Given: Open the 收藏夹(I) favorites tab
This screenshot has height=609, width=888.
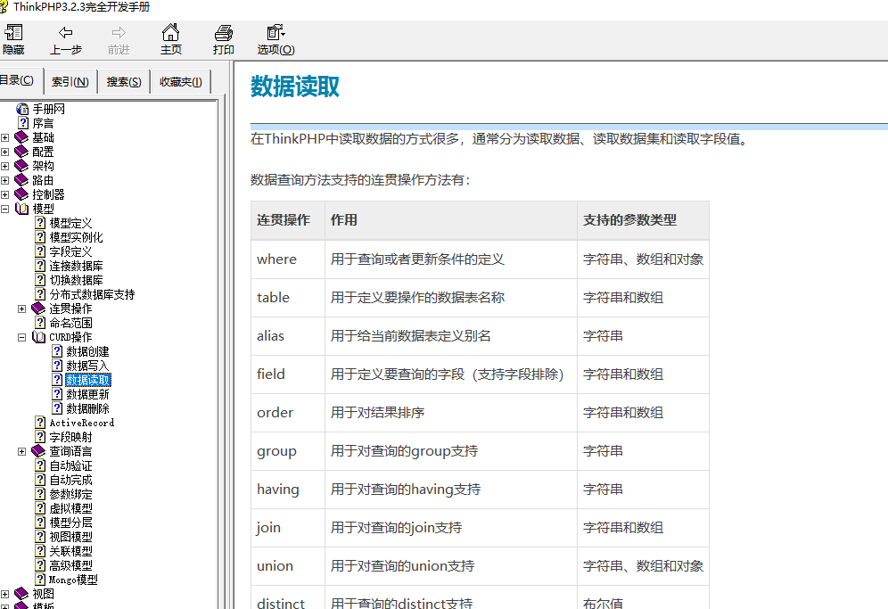Looking at the screenshot, I should coord(181,81).
